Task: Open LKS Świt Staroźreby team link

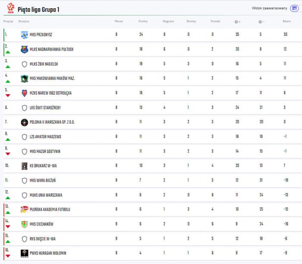Action: tap(45, 108)
